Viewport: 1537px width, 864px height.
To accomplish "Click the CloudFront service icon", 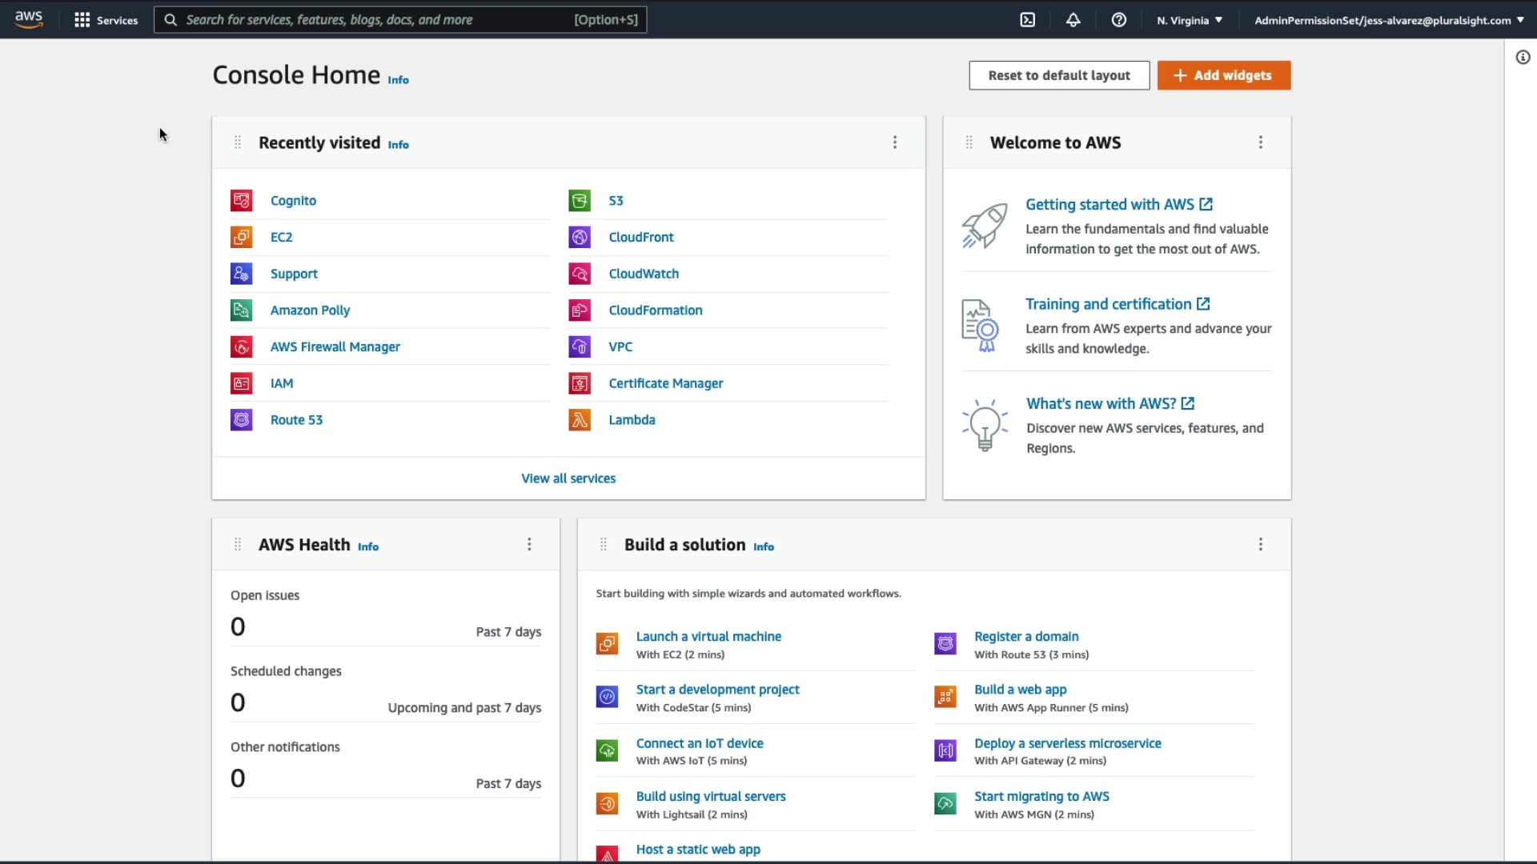I will 580,238.
